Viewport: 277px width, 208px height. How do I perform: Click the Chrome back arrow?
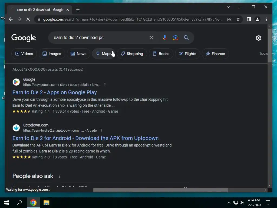pyautogui.click(x=11, y=19)
